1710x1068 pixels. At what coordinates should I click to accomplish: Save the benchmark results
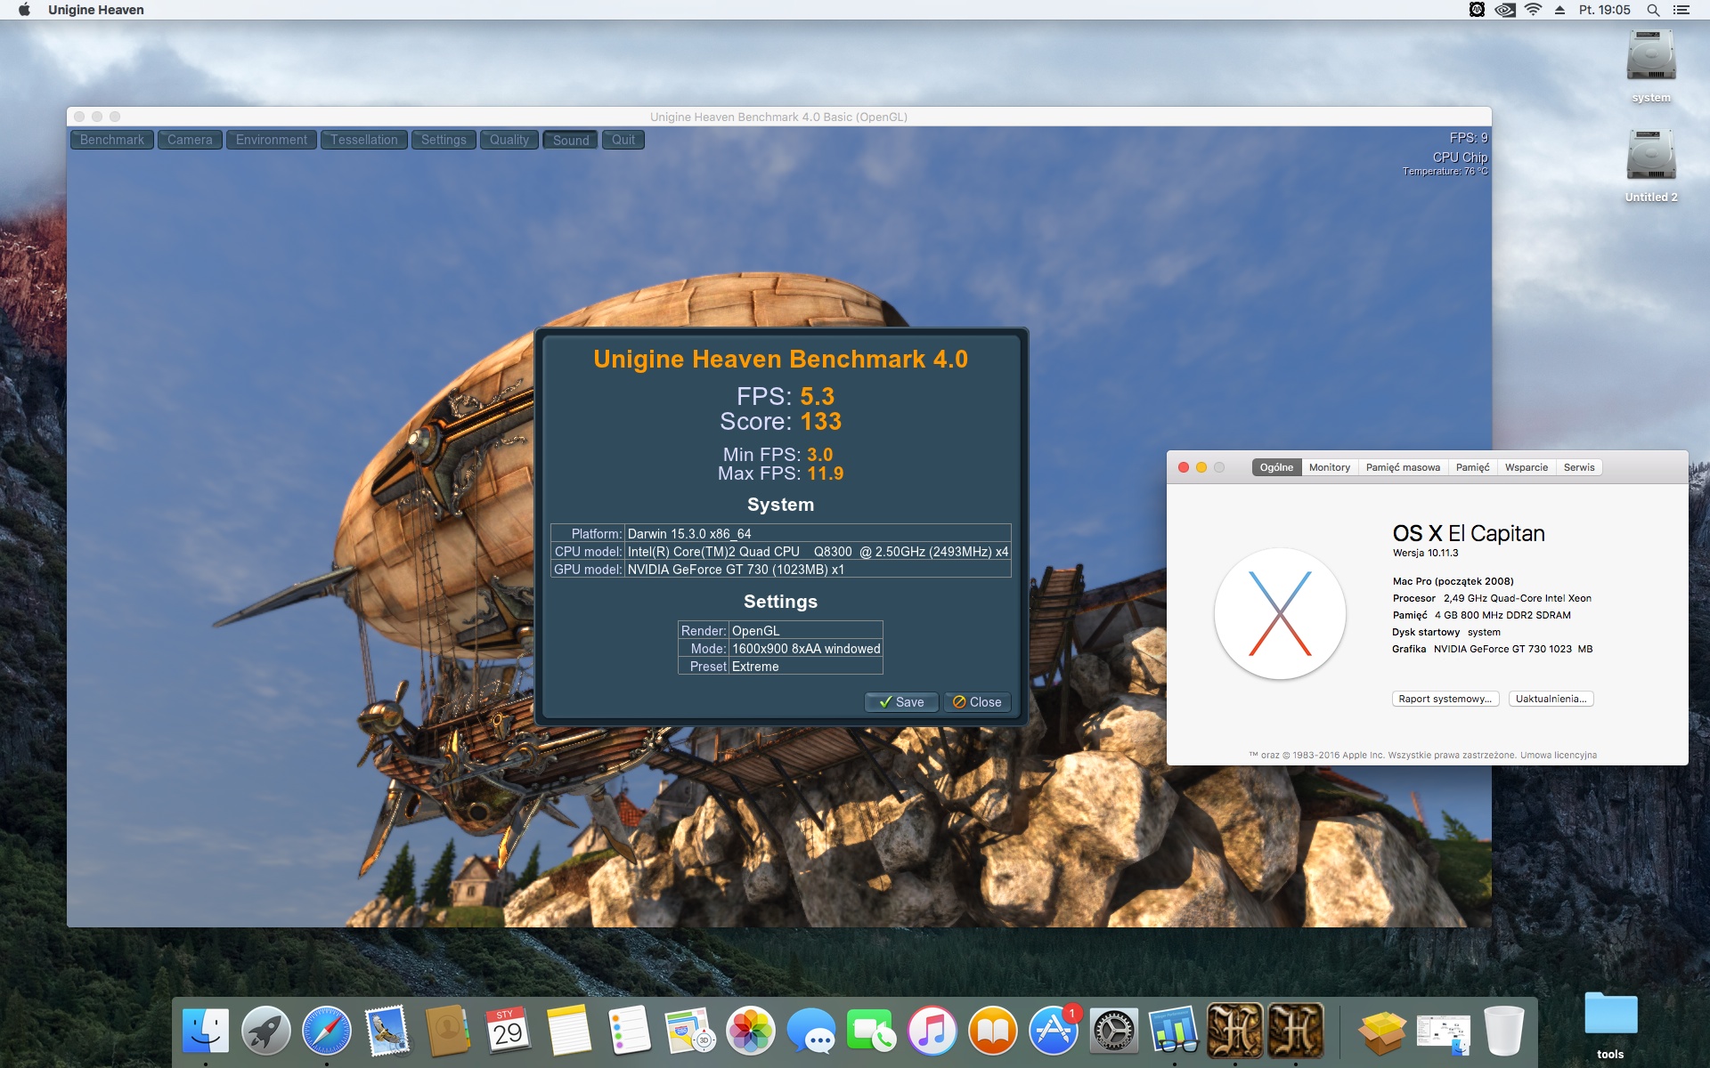tap(901, 702)
